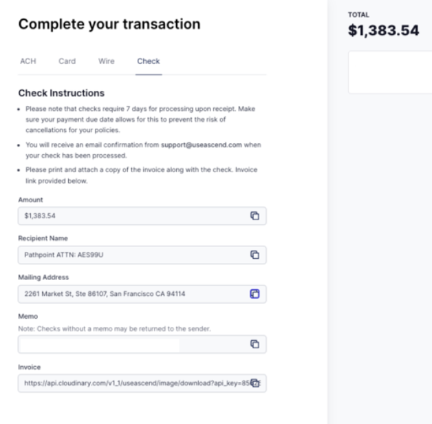
Task: Click the Mailing Address text box
Action: point(131,294)
